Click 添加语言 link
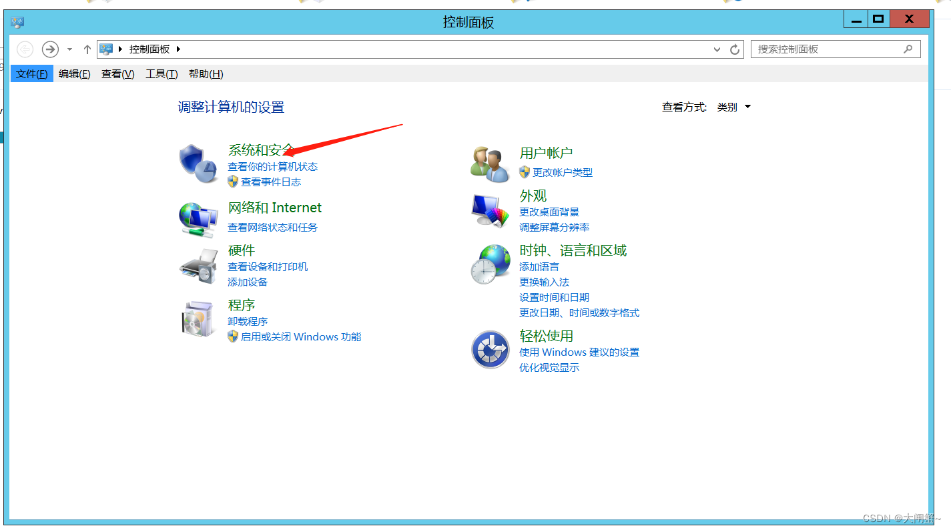951x530 pixels. tap(539, 267)
